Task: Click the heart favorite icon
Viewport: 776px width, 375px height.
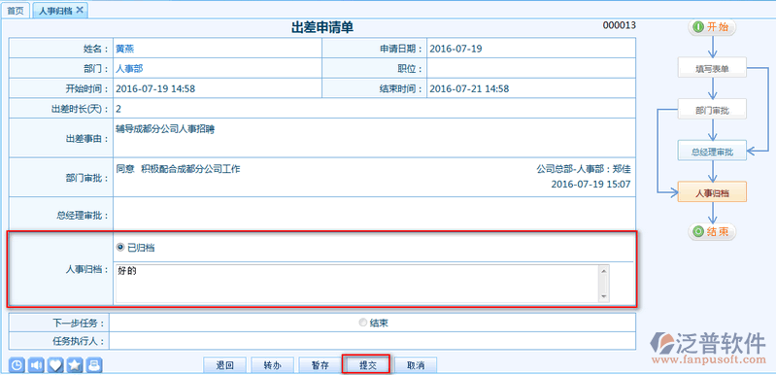Action: [x=55, y=365]
